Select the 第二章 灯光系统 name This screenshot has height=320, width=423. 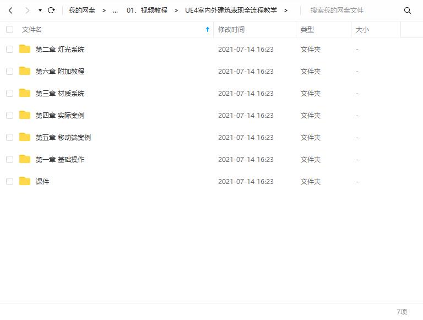pyautogui.click(x=60, y=50)
